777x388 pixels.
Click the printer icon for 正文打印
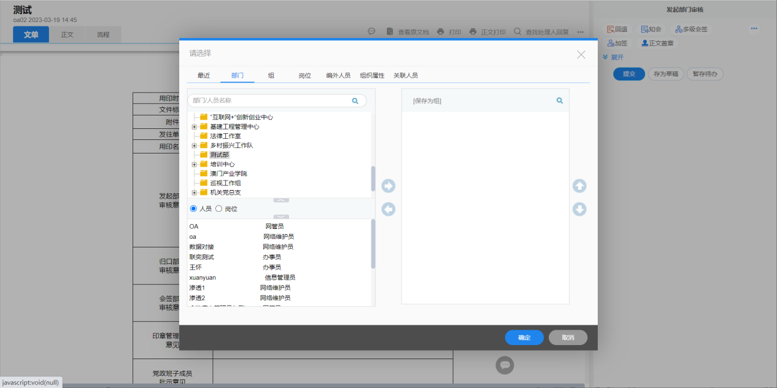point(473,31)
